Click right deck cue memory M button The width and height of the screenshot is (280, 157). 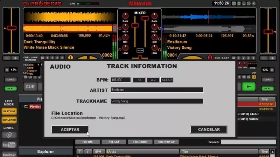coord(233,58)
